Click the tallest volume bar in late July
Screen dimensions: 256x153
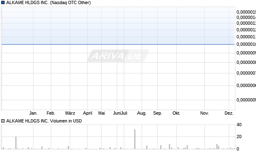tap(135, 139)
